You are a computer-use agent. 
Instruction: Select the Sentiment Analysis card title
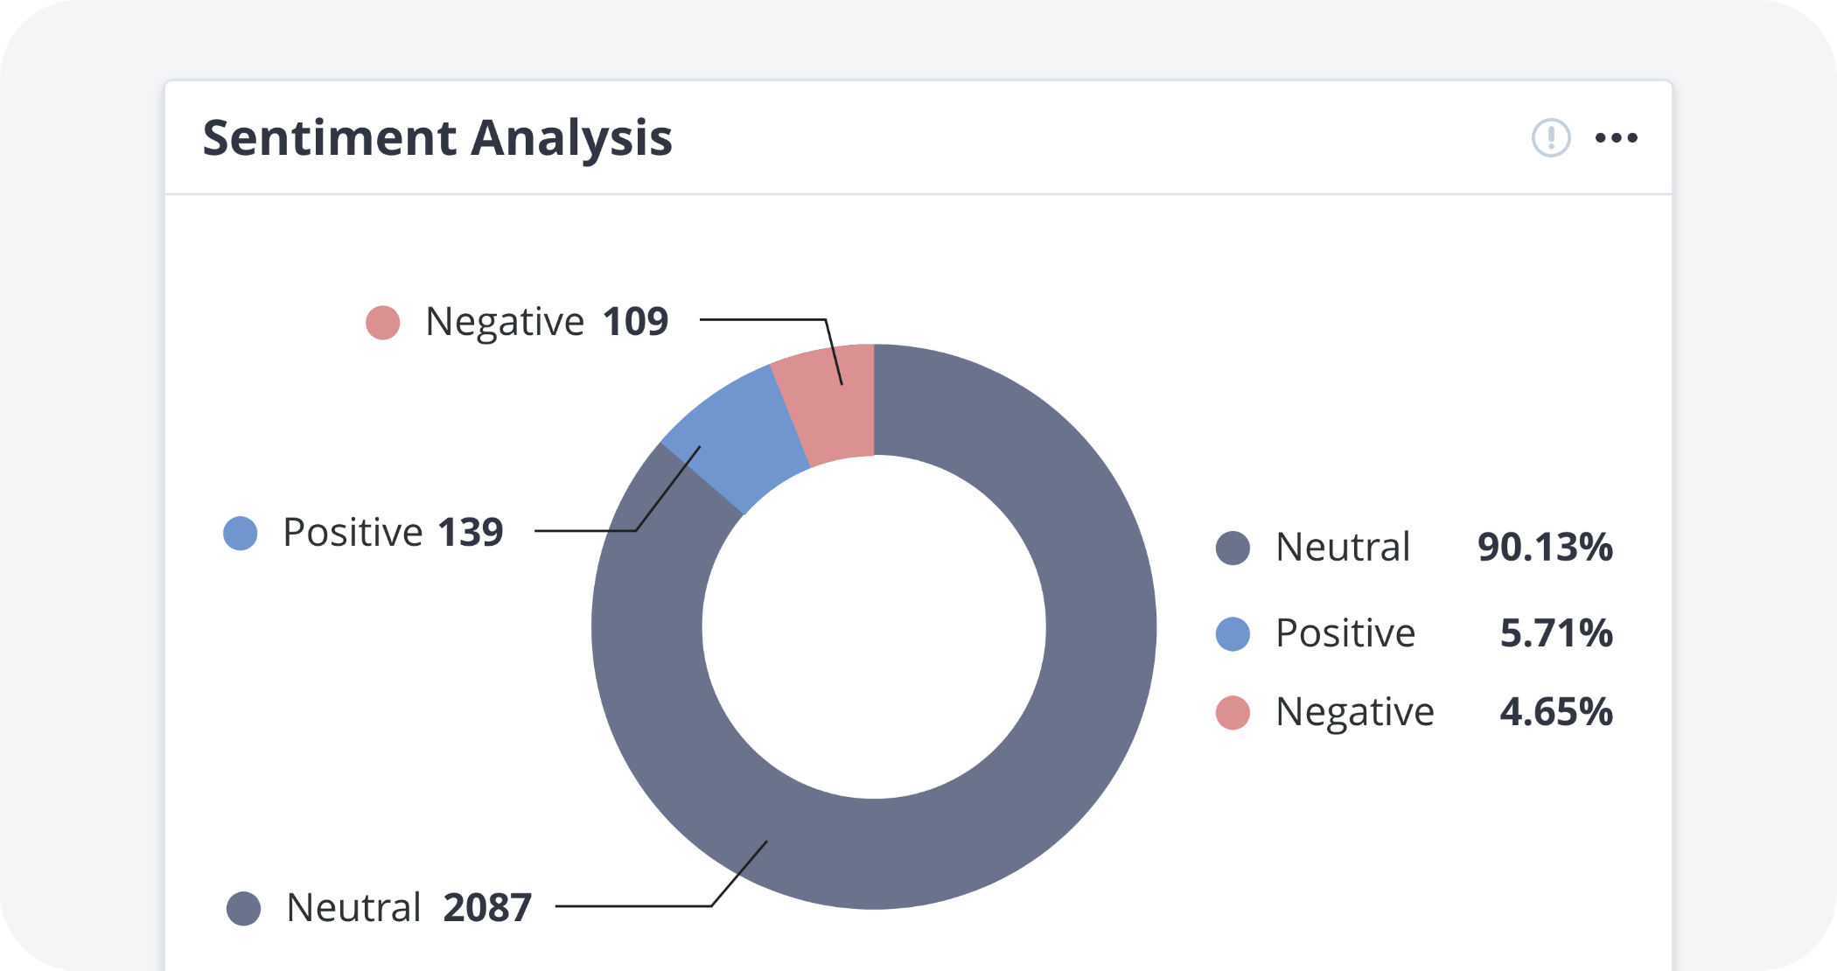[x=437, y=136]
